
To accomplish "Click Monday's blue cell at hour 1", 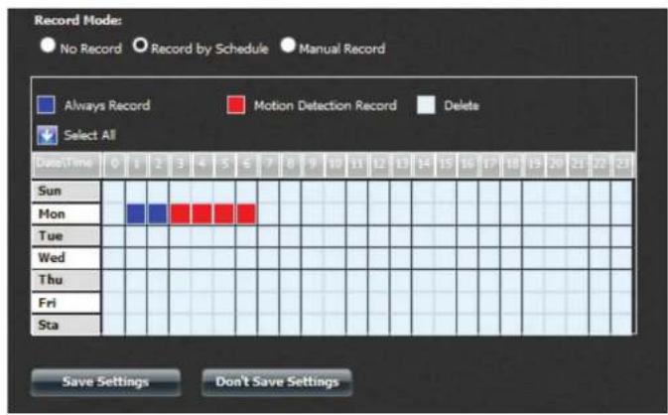I will 136,213.
